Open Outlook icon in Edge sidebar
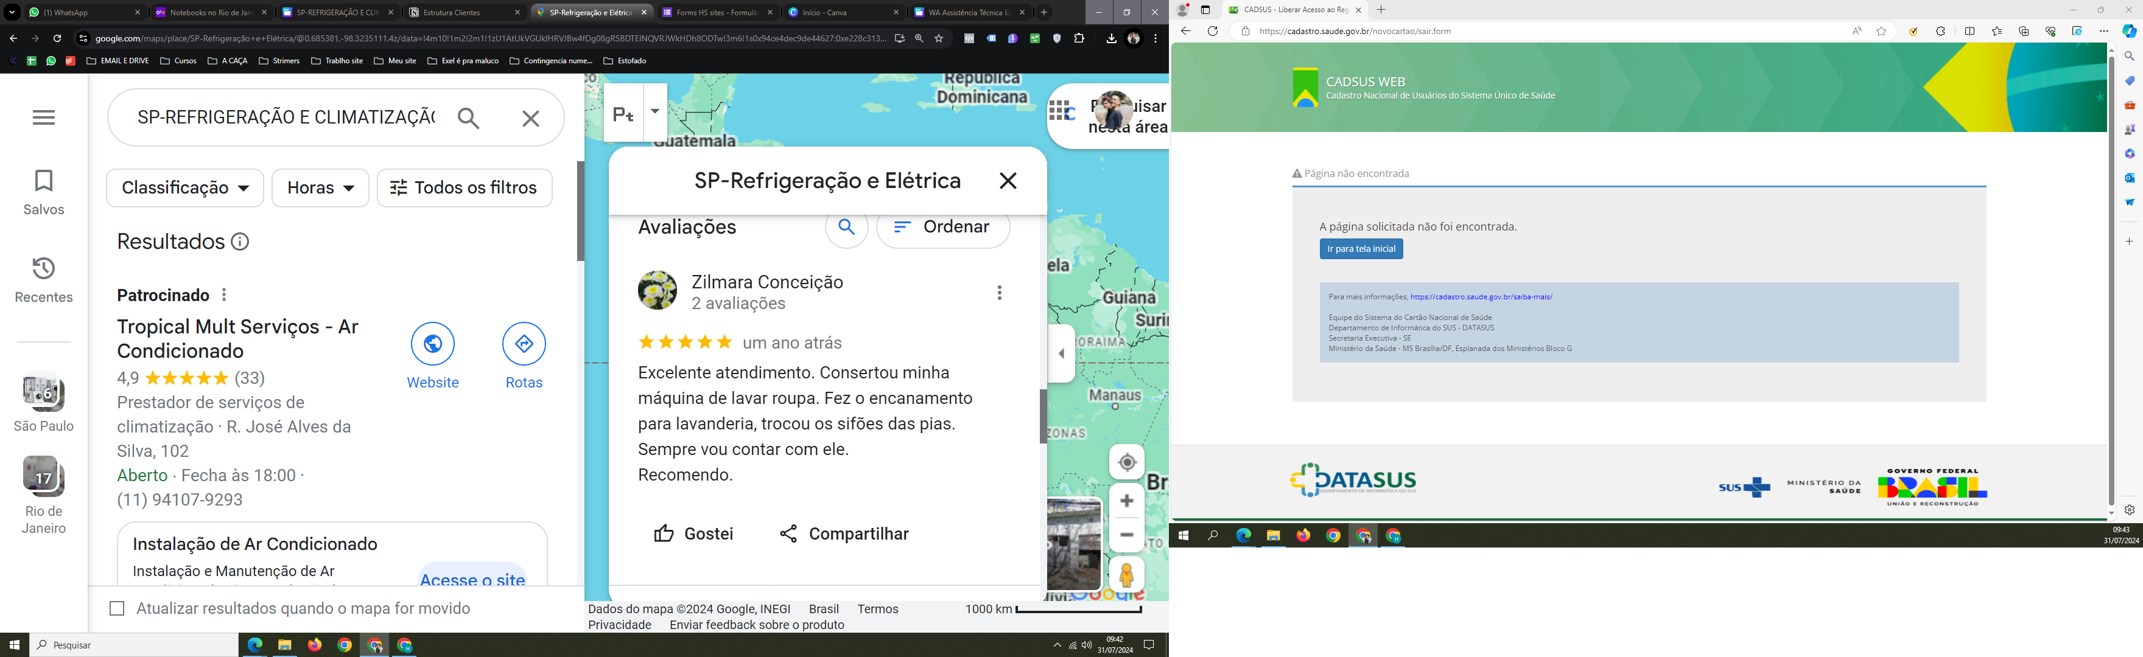2143x657 pixels. tap(2129, 178)
